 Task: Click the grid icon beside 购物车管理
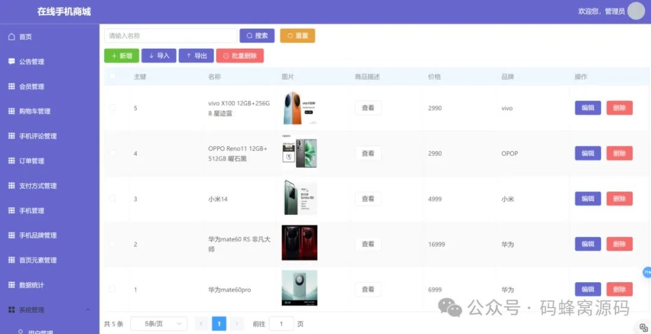point(11,111)
